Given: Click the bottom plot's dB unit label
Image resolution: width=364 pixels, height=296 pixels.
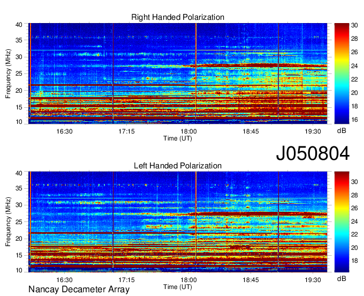Looking at the screenshot, I should [x=342, y=279].
